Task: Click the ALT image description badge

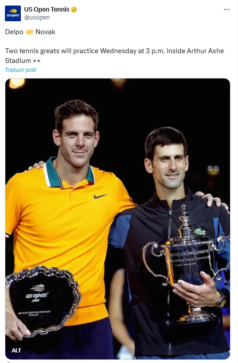Action: click(x=16, y=350)
